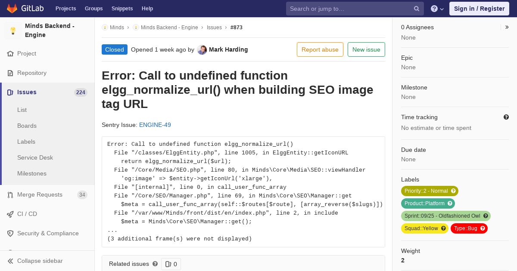Click help icon on Squad::Yellow label

tap(443, 228)
